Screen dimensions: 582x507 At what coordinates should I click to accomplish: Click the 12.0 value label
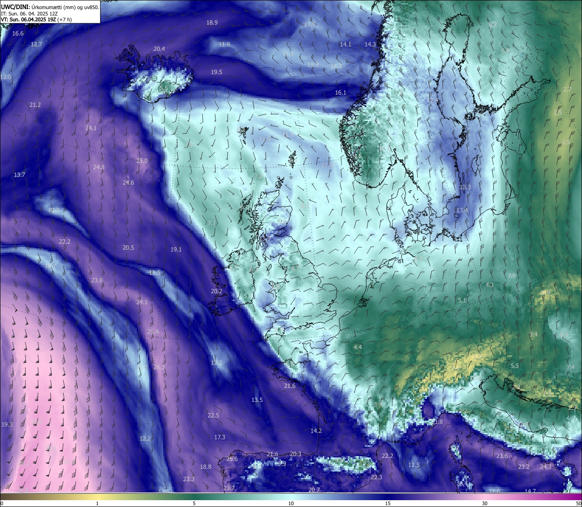[5, 77]
